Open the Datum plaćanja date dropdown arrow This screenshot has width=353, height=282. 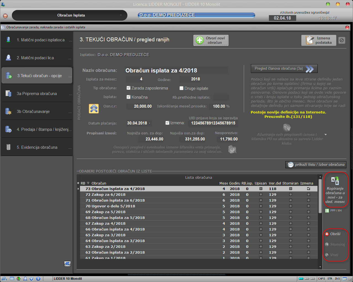tap(150, 123)
